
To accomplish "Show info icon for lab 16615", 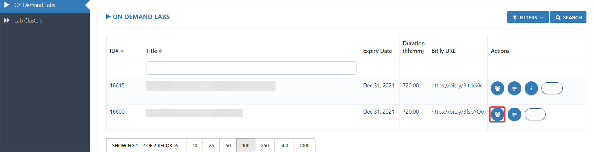I will (531, 88).
